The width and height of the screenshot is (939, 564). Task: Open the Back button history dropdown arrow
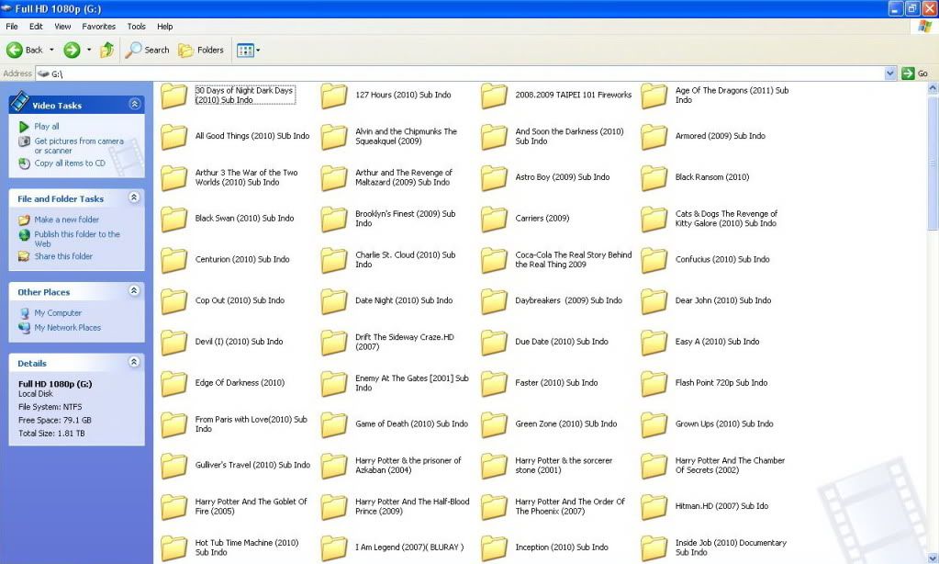click(x=51, y=50)
